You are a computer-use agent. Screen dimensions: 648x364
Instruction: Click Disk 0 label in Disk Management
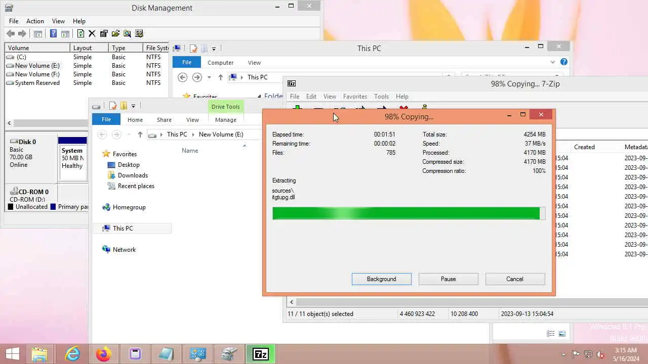(x=27, y=142)
